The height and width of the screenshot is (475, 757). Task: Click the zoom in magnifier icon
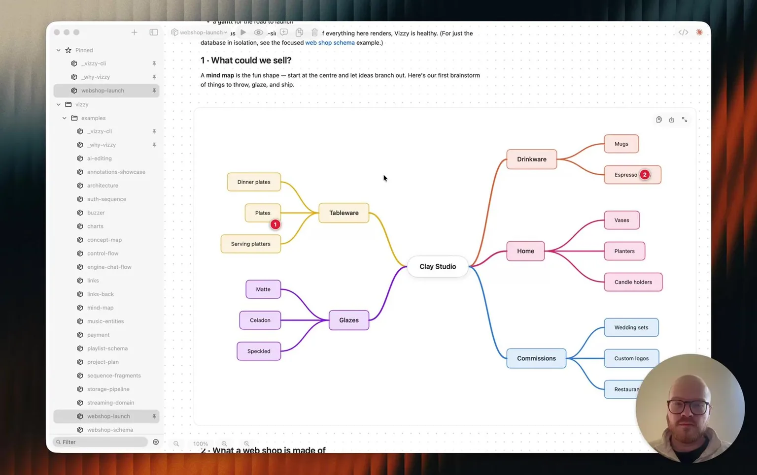coord(224,443)
